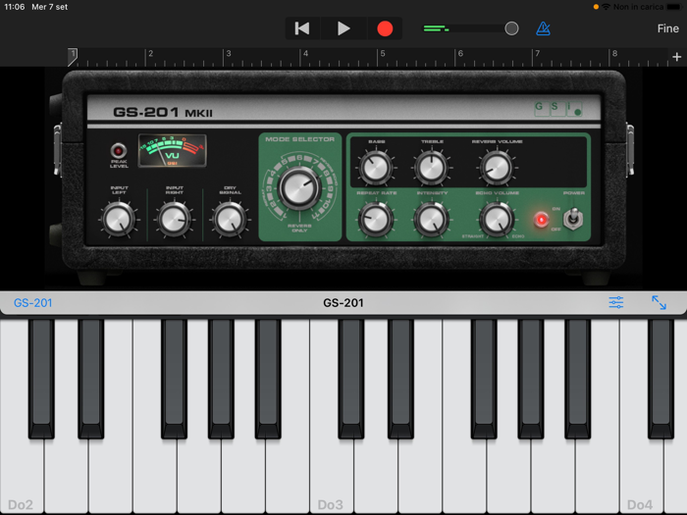Toggle the metronome icon
The width and height of the screenshot is (687, 515).
click(544, 28)
